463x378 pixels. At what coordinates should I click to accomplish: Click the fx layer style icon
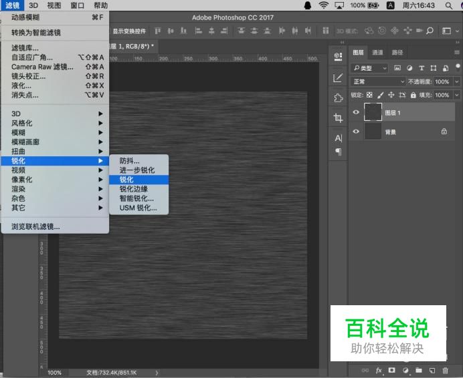pos(379,371)
